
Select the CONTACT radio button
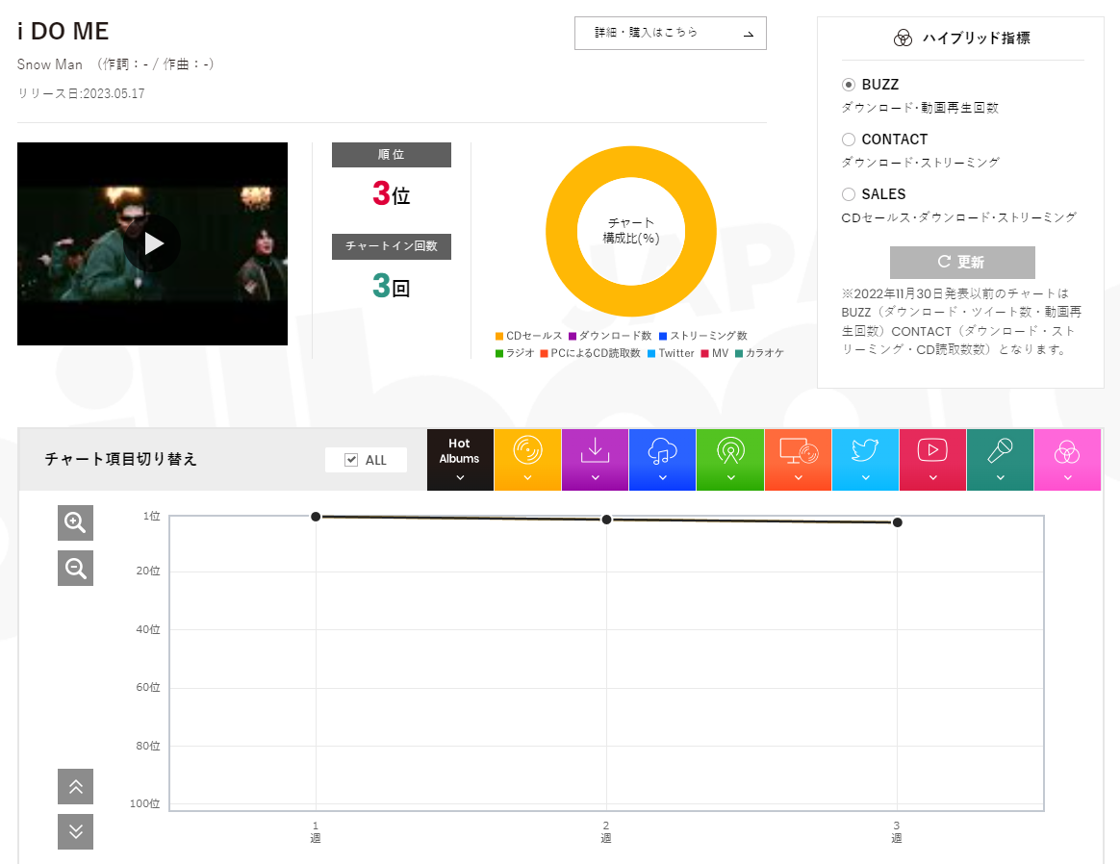[849, 140]
